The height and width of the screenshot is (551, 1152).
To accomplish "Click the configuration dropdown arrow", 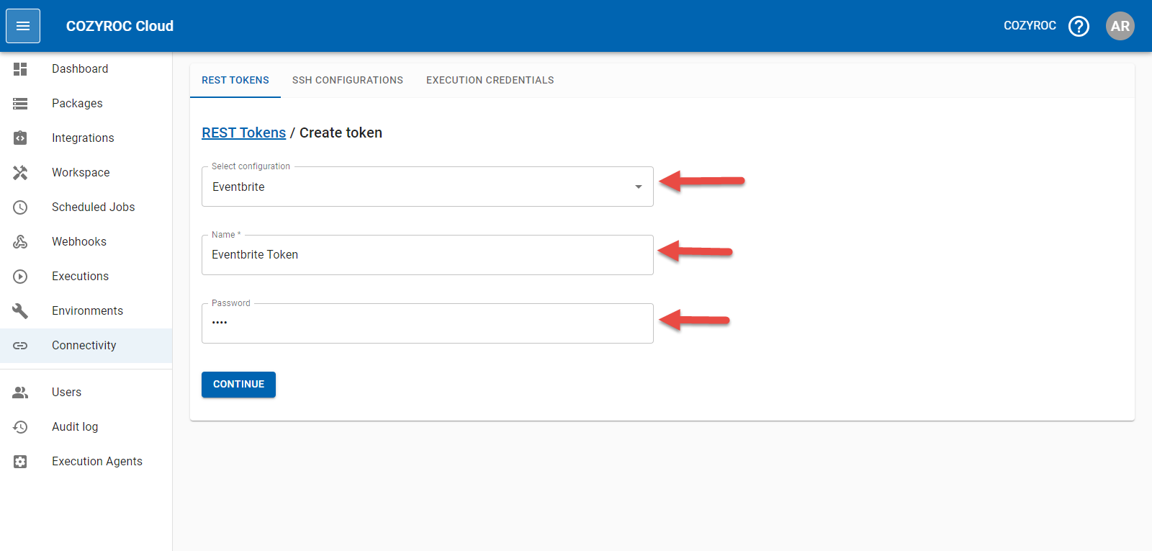I will point(638,187).
